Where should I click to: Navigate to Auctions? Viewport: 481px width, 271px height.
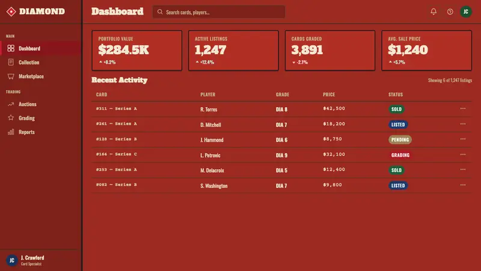[x=41, y=104]
